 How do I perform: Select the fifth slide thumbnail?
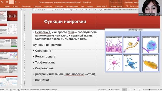[x=9, y=68]
